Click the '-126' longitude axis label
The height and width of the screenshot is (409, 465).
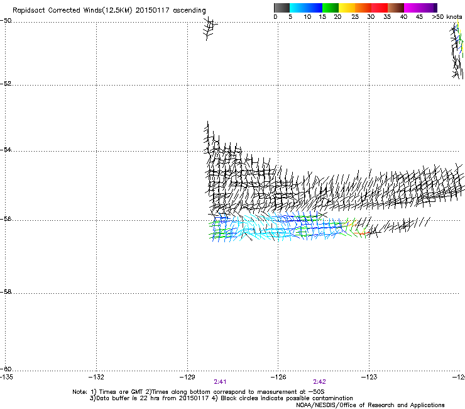coord(278,377)
